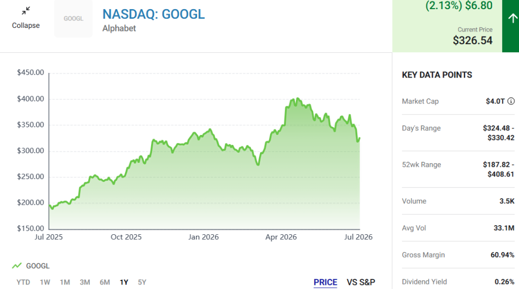Select the YTD time range
The height and width of the screenshot is (289, 519).
point(23,282)
